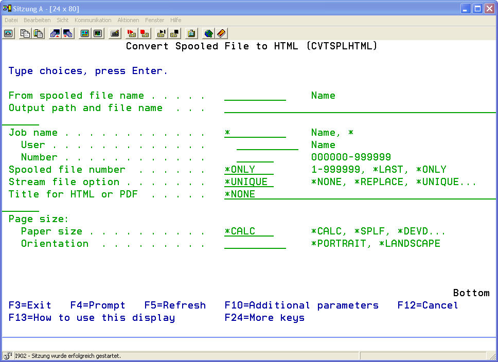This screenshot has height=362, width=498.
Task: Open the Kommunikation menu
Action: click(93, 20)
